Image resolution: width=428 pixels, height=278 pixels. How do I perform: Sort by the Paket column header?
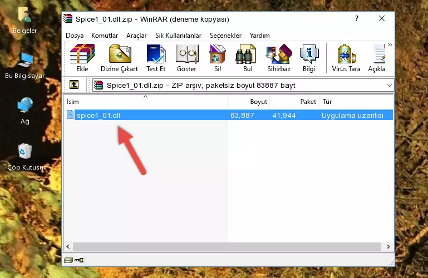pyautogui.click(x=294, y=102)
